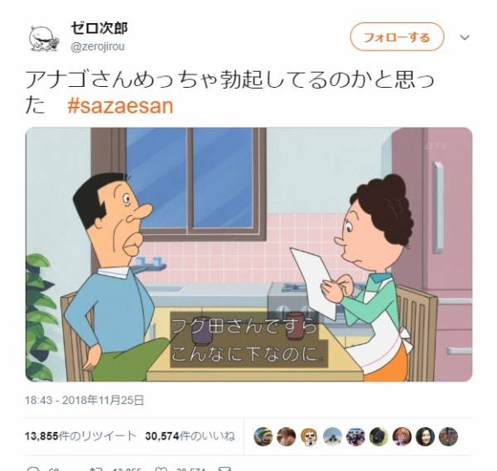Click the heart like icon beside 30,574

pyautogui.click(x=161, y=469)
